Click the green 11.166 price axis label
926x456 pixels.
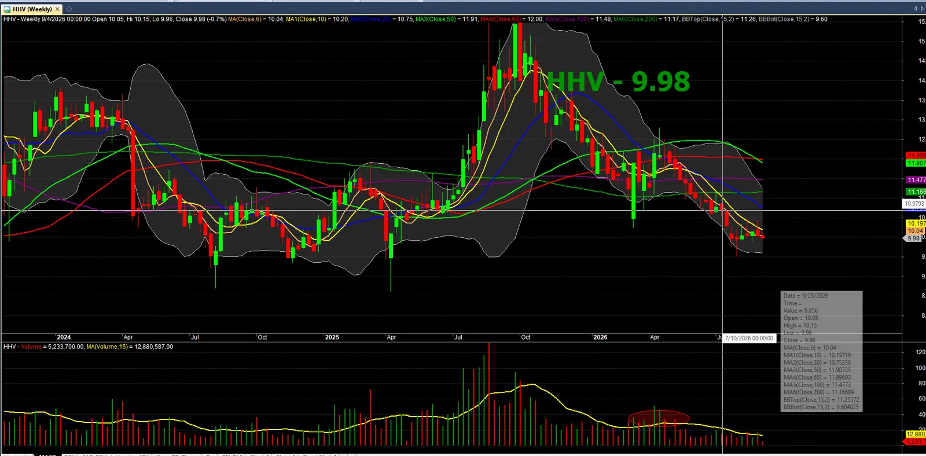tap(916, 192)
